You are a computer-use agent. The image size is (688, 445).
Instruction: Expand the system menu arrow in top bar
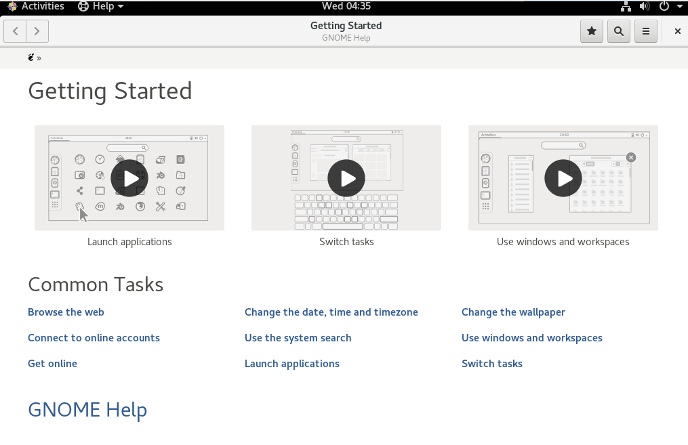coord(680,7)
